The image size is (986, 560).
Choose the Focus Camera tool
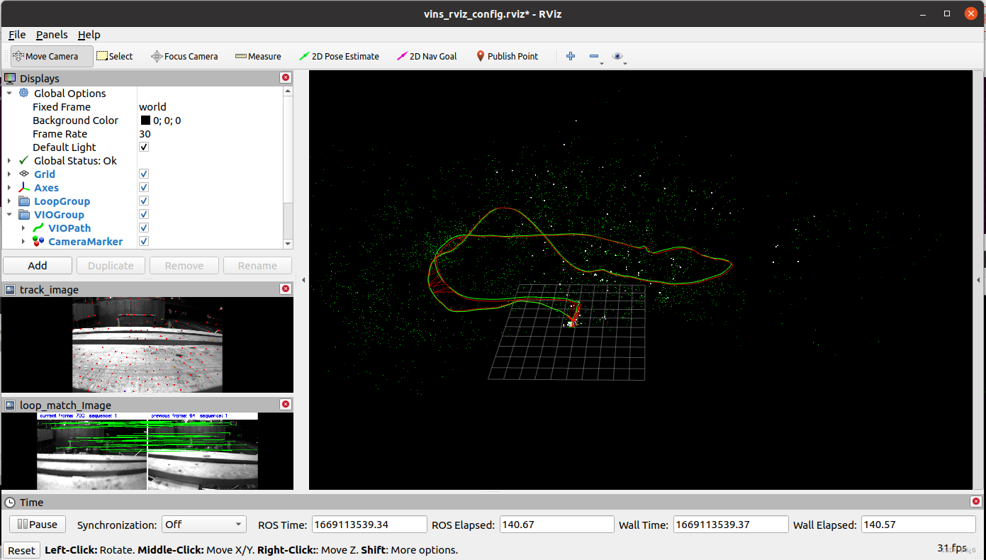coord(184,56)
